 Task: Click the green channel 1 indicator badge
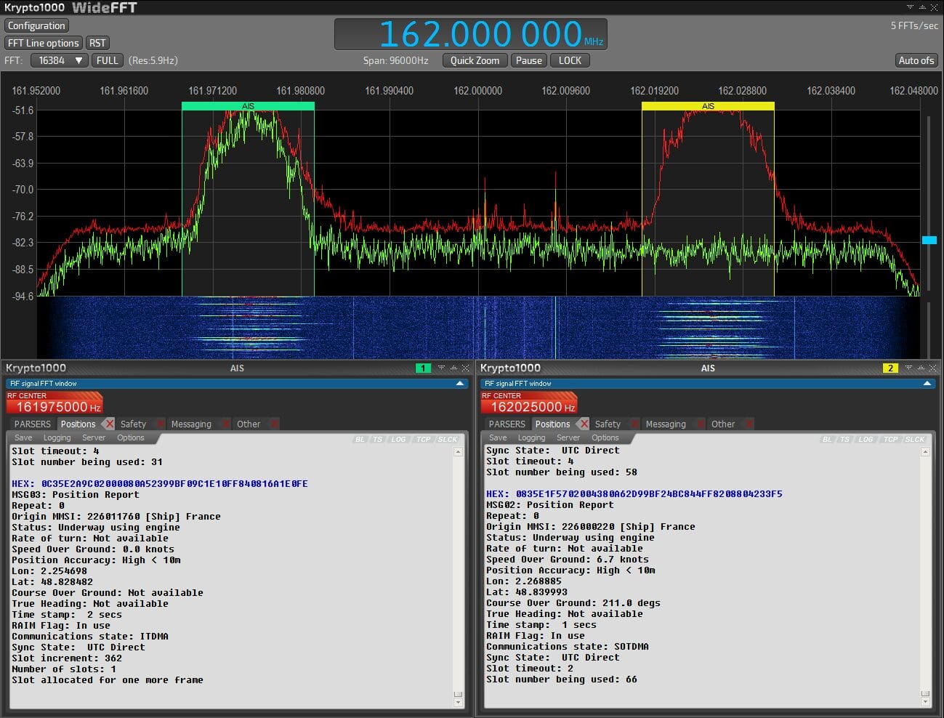(x=423, y=368)
